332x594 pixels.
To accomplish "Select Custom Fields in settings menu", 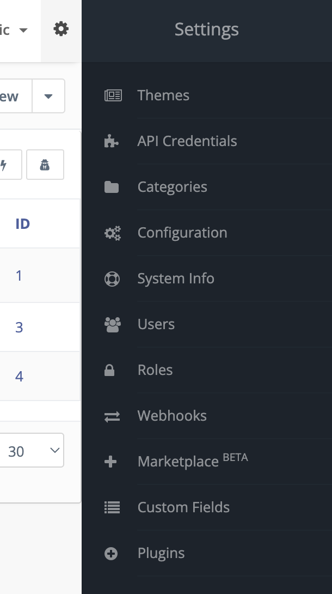I will 183,507.
